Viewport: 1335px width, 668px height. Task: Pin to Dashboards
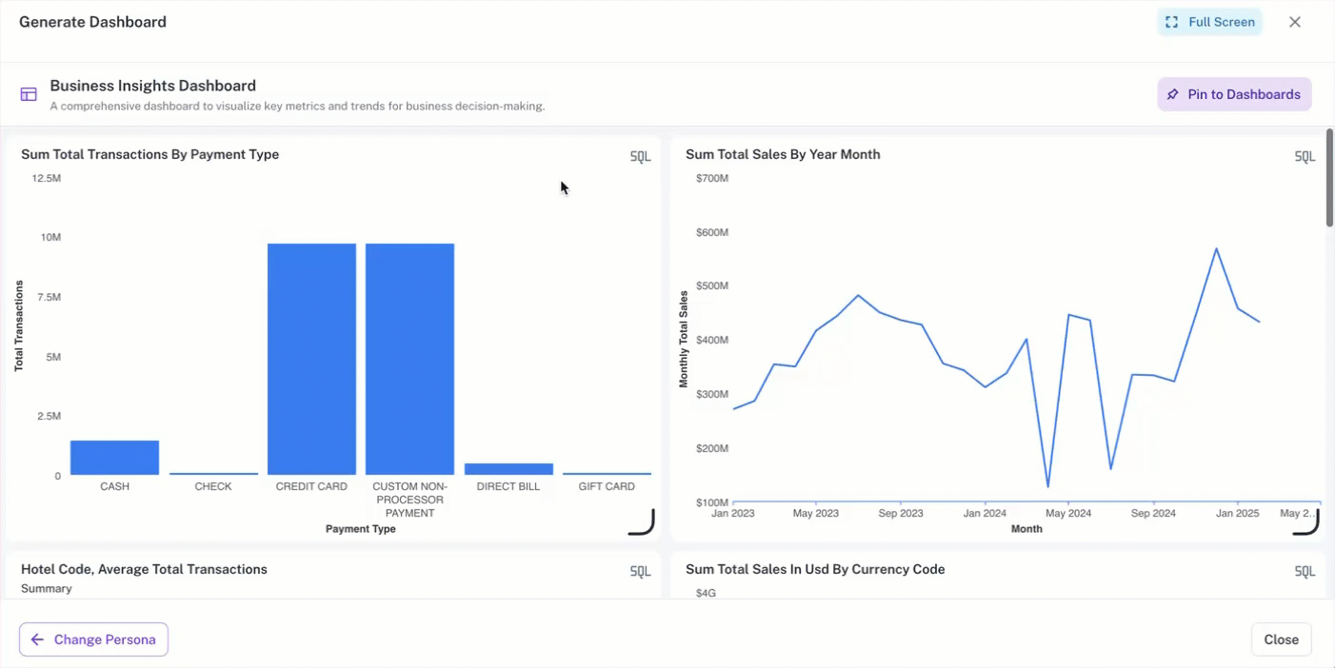1234,94
